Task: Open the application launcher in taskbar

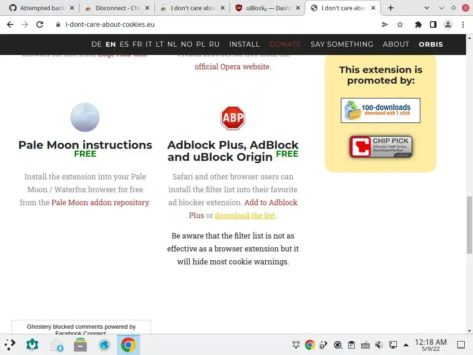Action: click(x=10, y=345)
